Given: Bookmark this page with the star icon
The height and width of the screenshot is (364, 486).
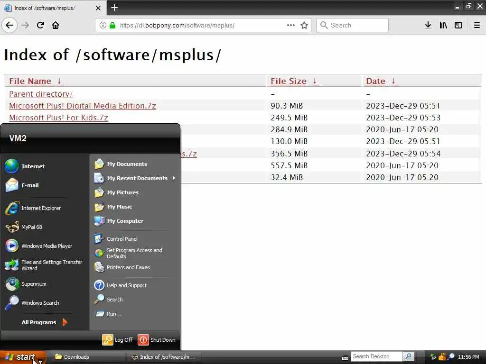Looking at the screenshot, I should 304,25.
